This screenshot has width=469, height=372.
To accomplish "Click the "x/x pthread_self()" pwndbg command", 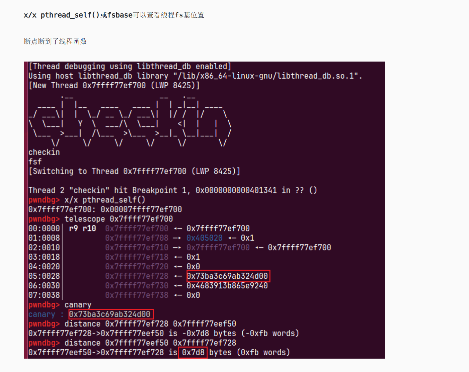I will coord(105,200).
